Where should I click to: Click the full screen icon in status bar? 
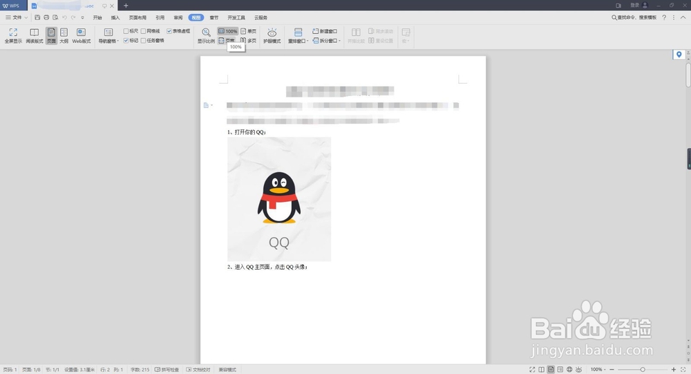532,370
